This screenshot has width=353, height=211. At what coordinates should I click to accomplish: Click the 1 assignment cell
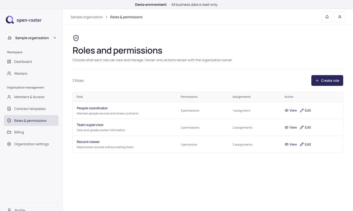pos(241,110)
